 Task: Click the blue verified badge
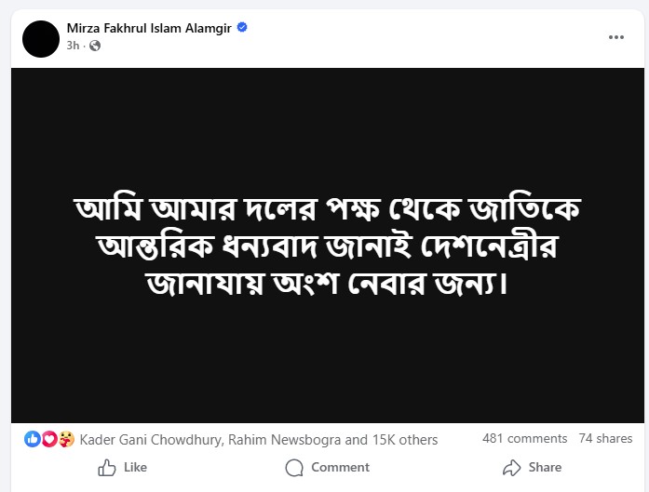pos(242,28)
